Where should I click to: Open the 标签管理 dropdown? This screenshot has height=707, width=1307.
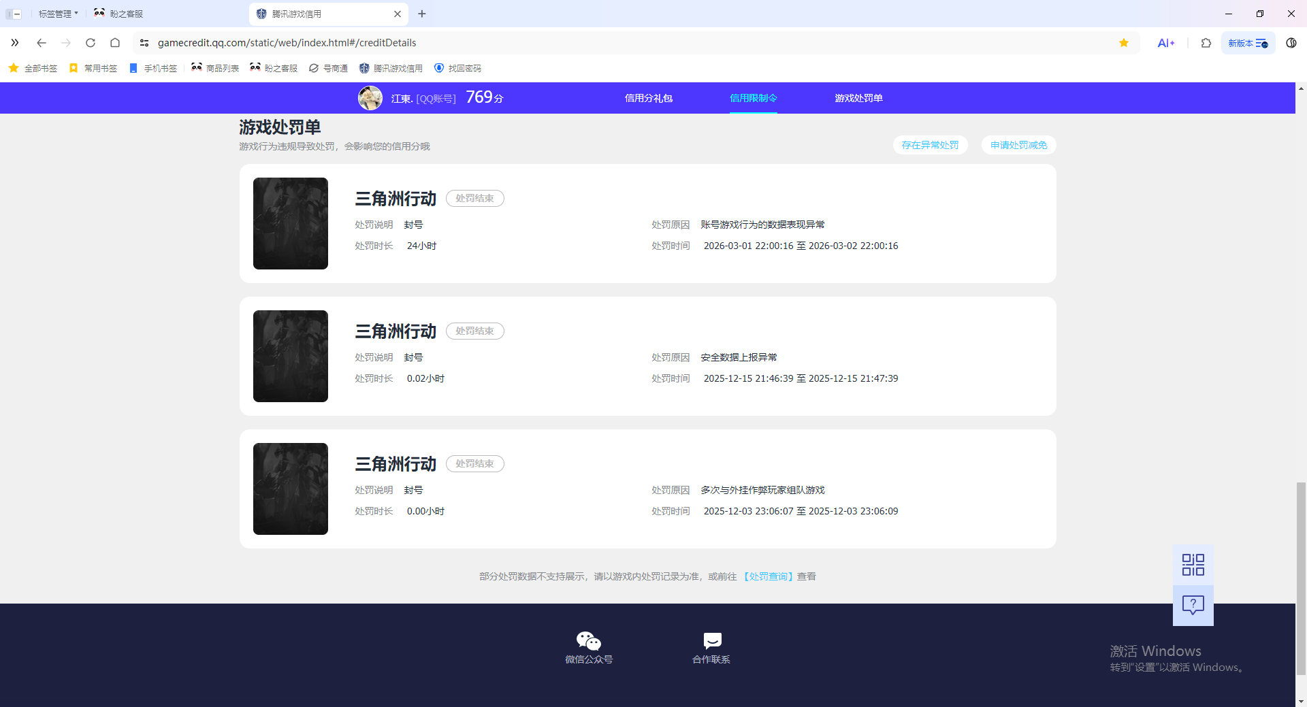58,14
